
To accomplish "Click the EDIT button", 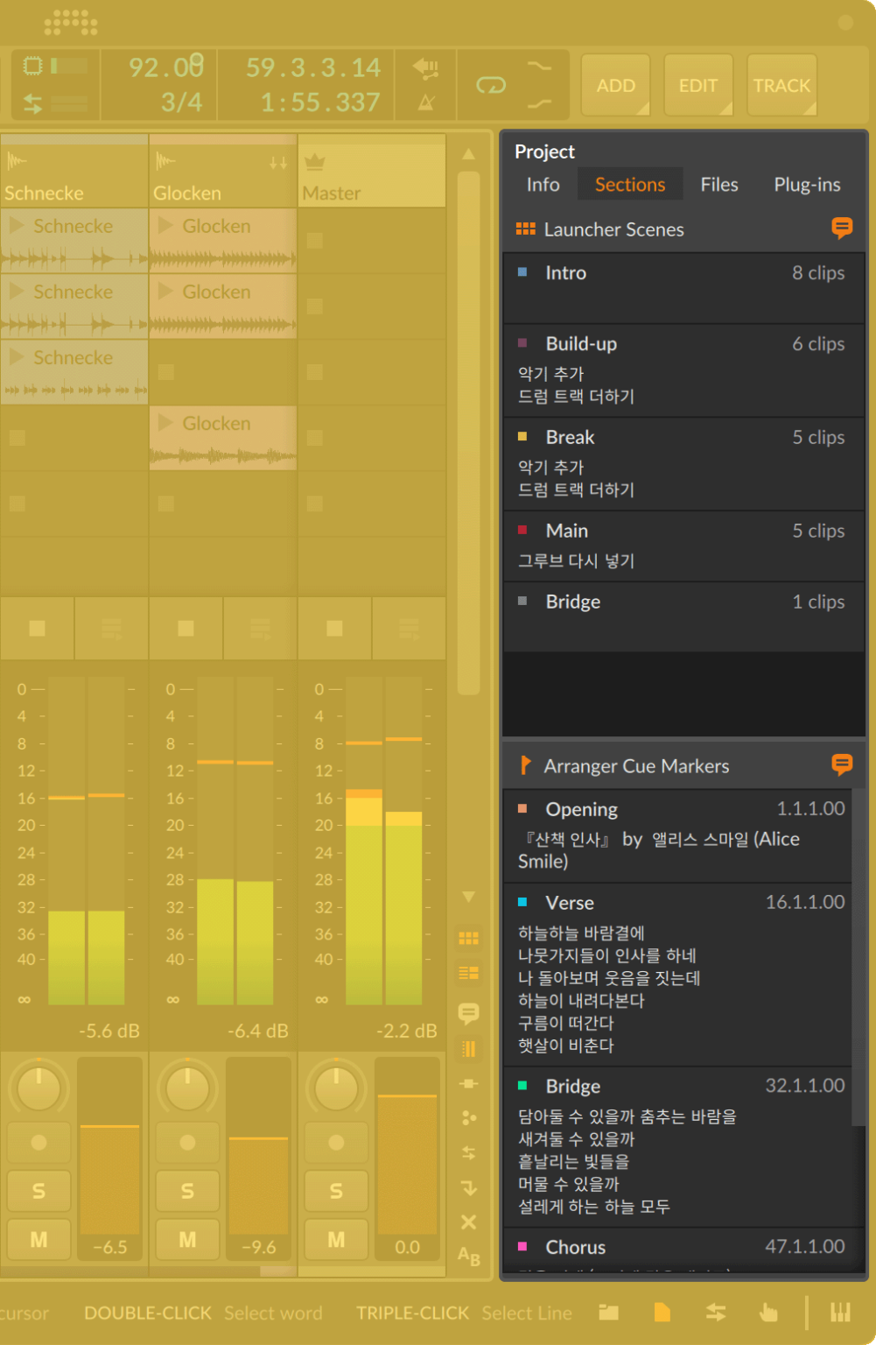I will (x=697, y=84).
